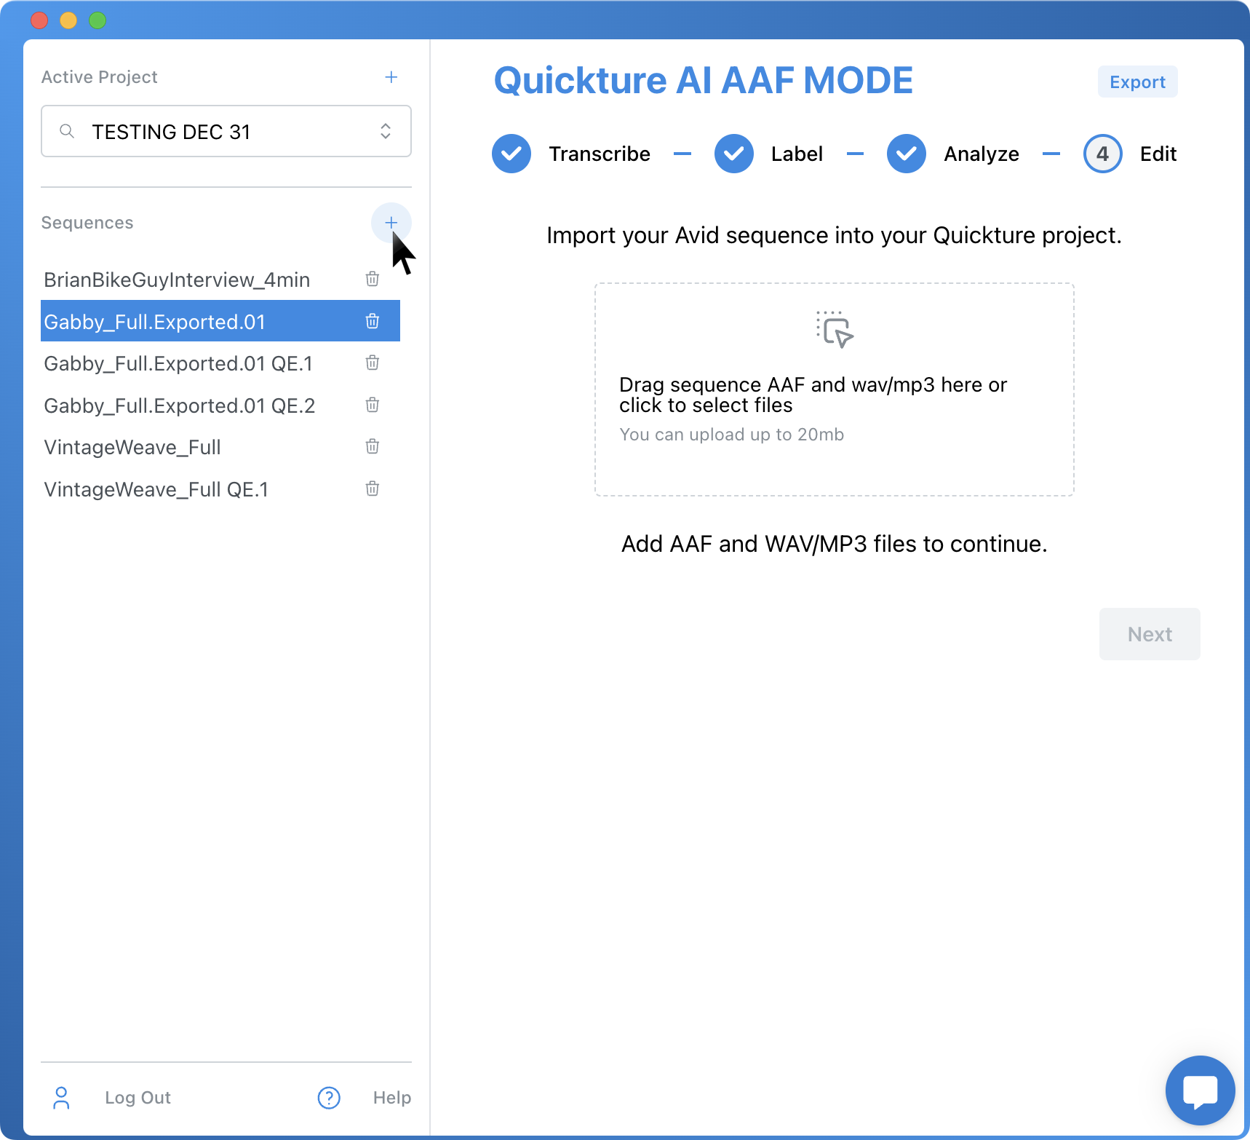Go to the Label step checkmark
1250x1140 pixels.
[x=734, y=154]
